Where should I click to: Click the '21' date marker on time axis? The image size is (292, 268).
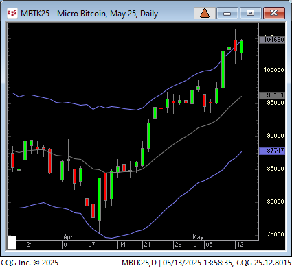147,245
